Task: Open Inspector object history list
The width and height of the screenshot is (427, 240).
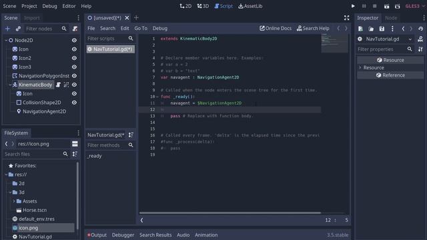Action: click(x=421, y=29)
